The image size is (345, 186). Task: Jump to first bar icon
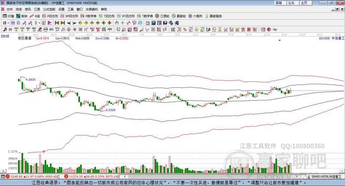click(57, 23)
